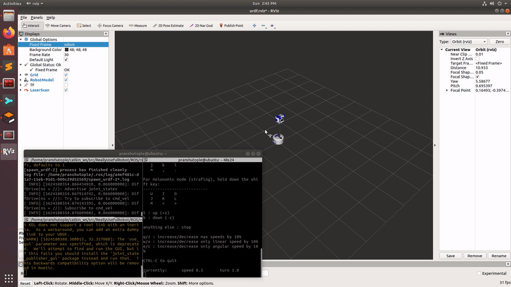511x287 pixels.
Task: Click the Zero view button
Action: point(500,41)
